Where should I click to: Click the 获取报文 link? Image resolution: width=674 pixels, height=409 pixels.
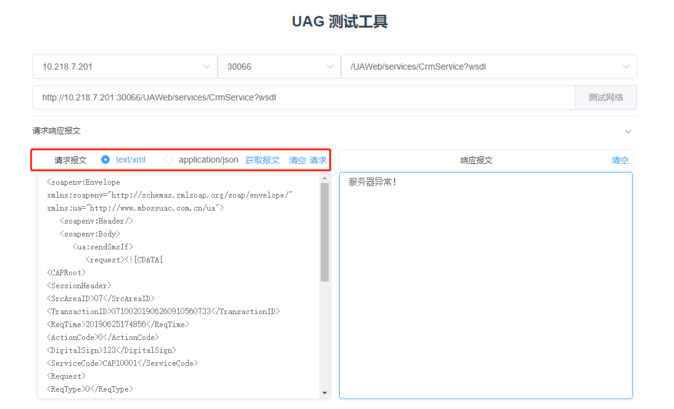(262, 160)
